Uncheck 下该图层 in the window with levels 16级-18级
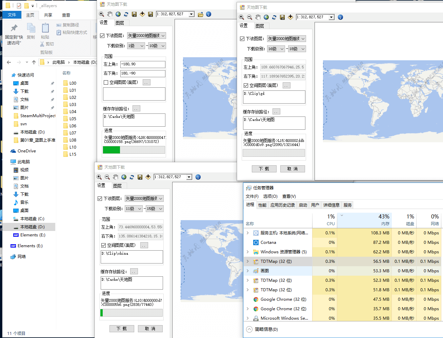The width and height of the screenshot is (443, 338). (242, 39)
